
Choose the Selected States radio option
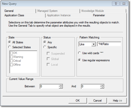pyautogui.click(x=9, y=47)
